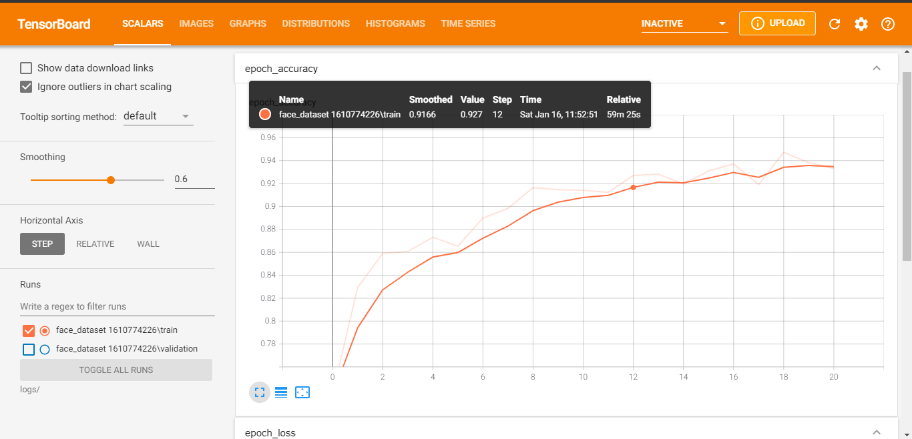Click TOGGLE ALL RUNS button
This screenshot has width=912, height=439.
(x=116, y=370)
